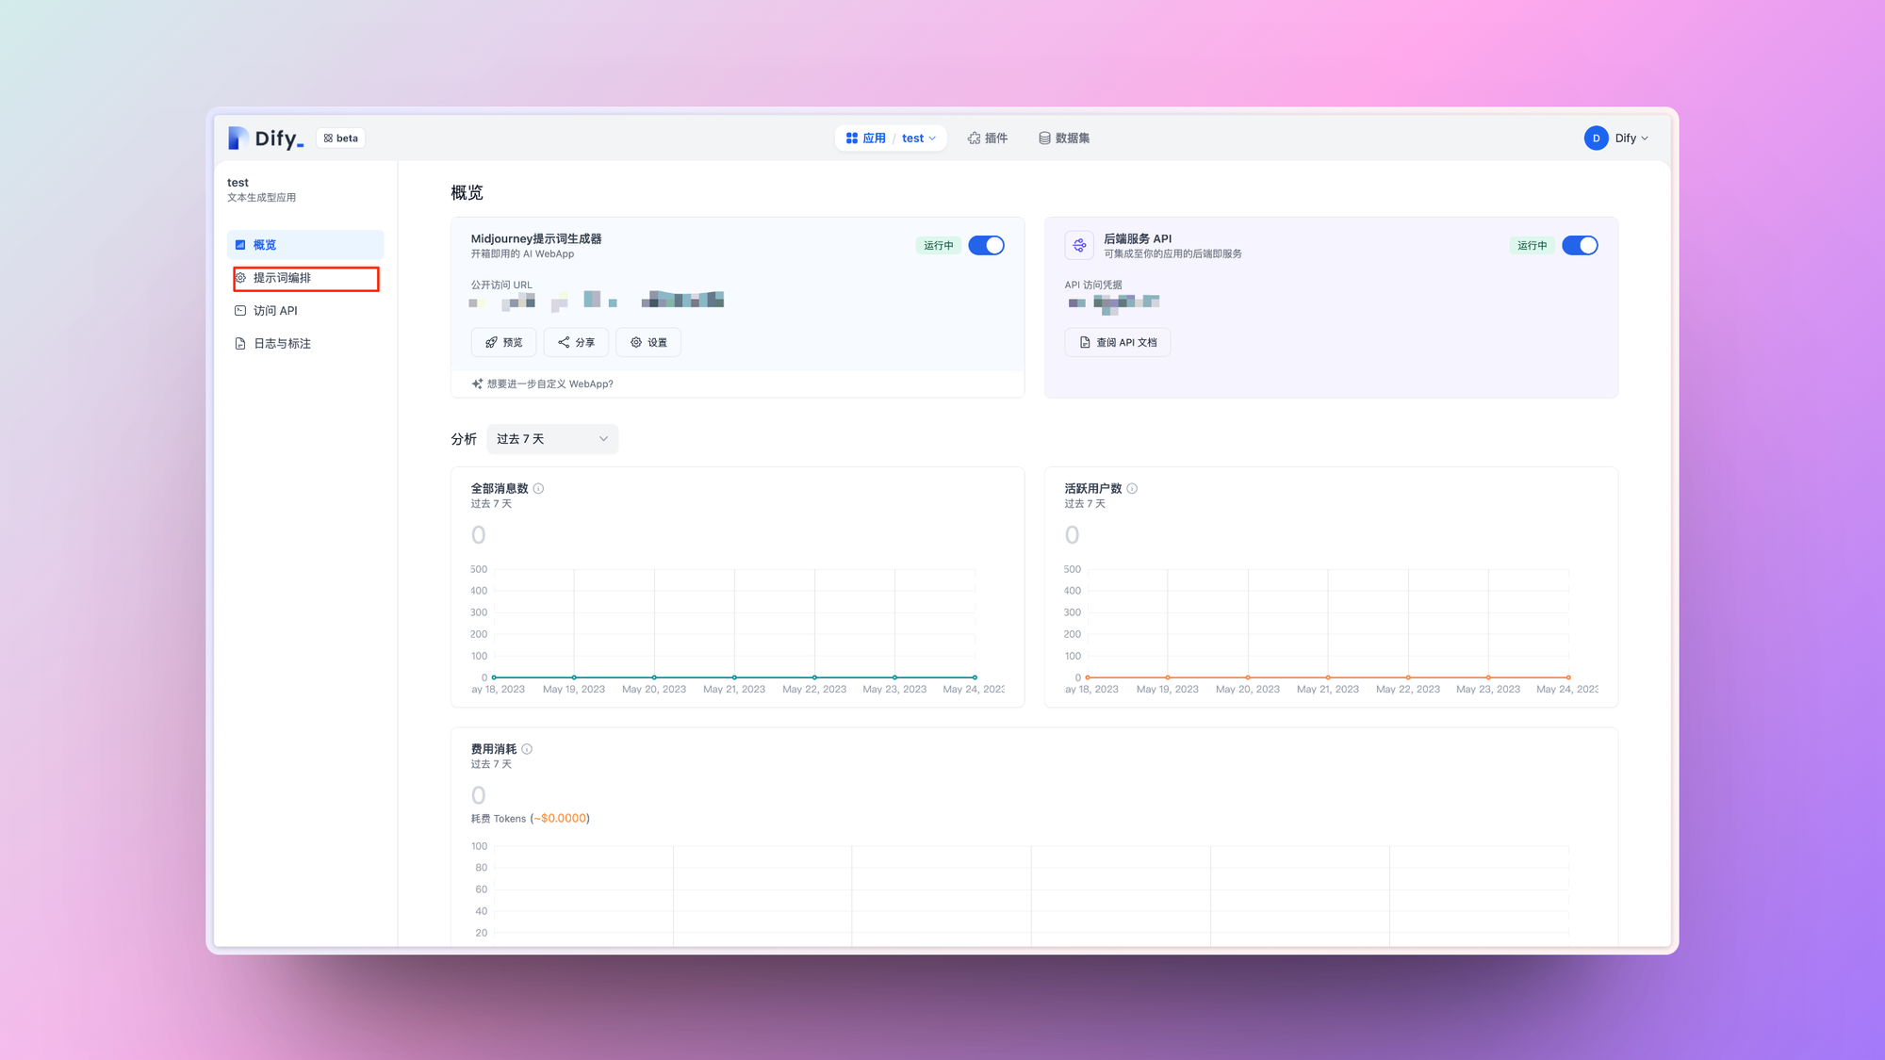Click the 提示词编排 gear icon
Screen dimensions: 1885x1060
[240, 277]
